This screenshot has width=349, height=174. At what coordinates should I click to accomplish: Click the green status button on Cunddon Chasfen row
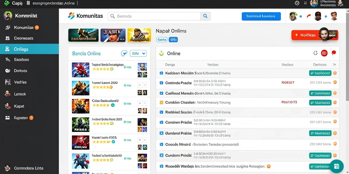tap(320, 103)
